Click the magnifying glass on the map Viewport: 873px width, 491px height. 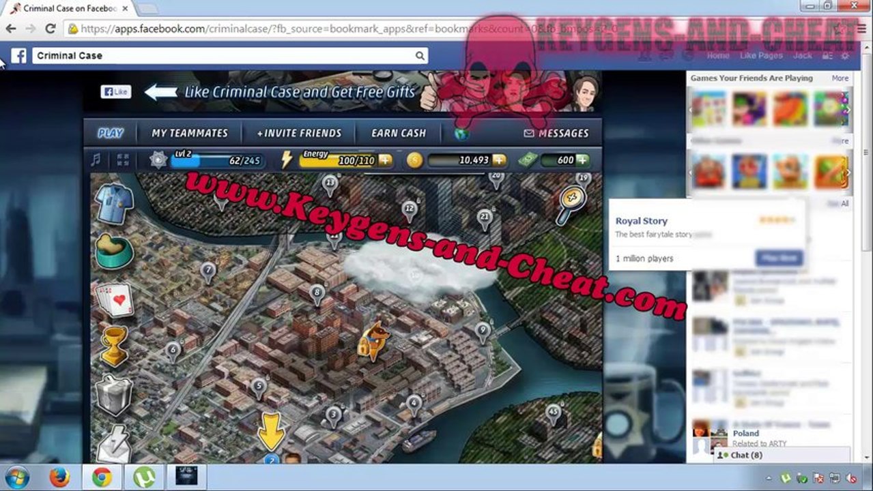pos(570,204)
